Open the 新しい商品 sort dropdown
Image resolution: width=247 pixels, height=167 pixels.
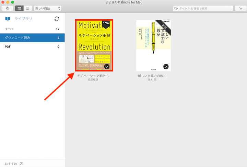(x=48, y=8)
